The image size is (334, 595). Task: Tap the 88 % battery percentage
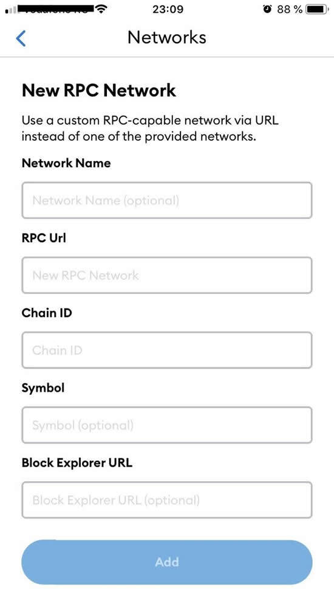[290, 10]
